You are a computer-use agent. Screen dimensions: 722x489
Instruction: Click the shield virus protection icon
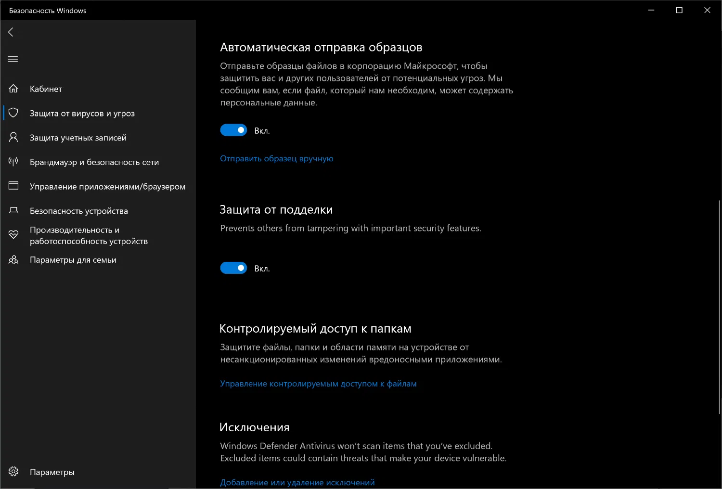(13, 113)
